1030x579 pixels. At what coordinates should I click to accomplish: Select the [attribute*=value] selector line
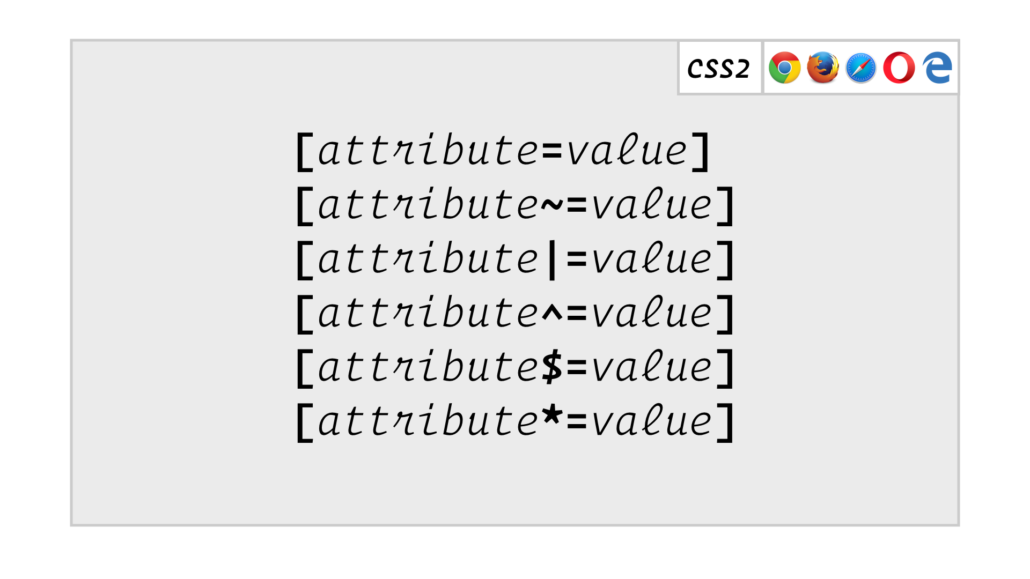pos(515,422)
